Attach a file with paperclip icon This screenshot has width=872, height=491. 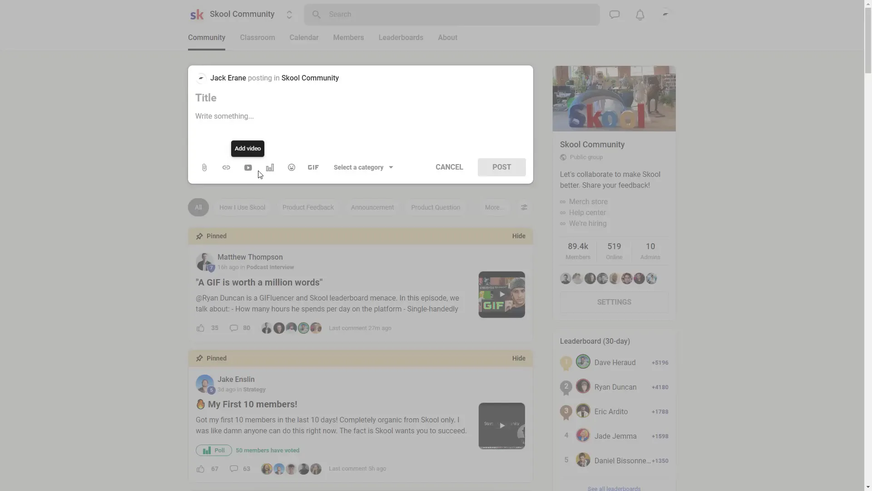(204, 167)
